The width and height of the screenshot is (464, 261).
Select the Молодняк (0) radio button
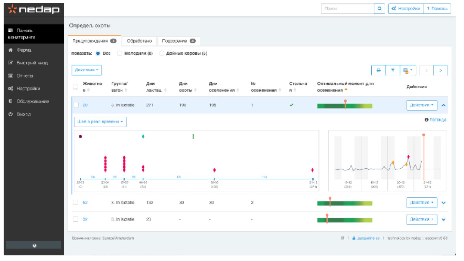(x=120, y=53)
